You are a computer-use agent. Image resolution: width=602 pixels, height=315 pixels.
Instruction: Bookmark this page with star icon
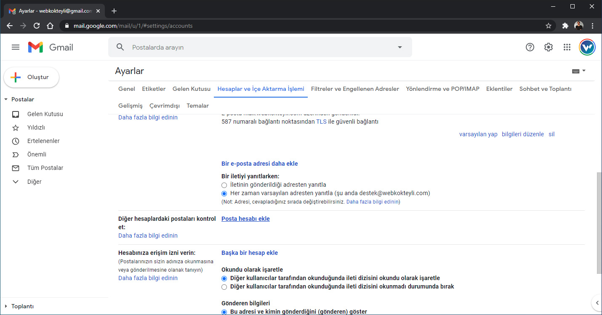tap(548, 26)
